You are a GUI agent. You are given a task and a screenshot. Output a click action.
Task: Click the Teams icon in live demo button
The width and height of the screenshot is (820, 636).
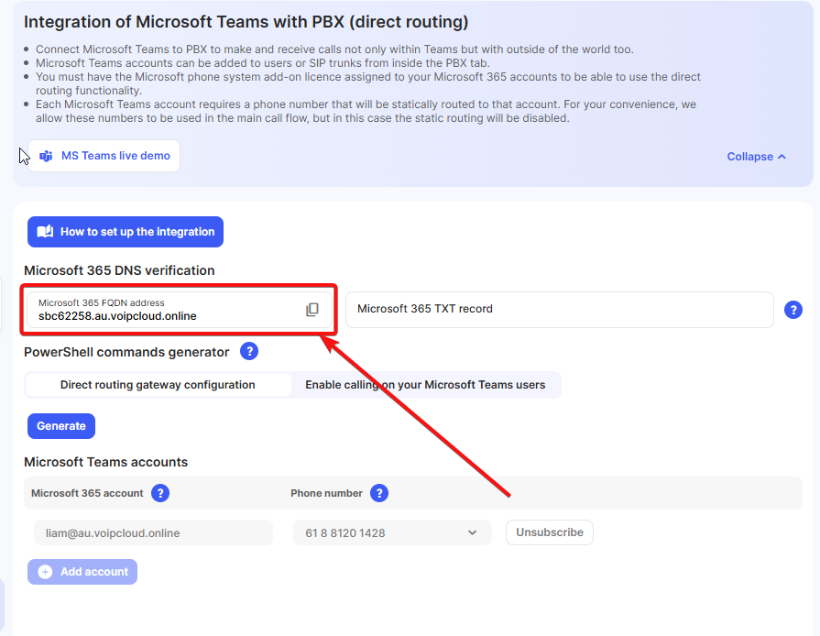(x=46, y=156)
